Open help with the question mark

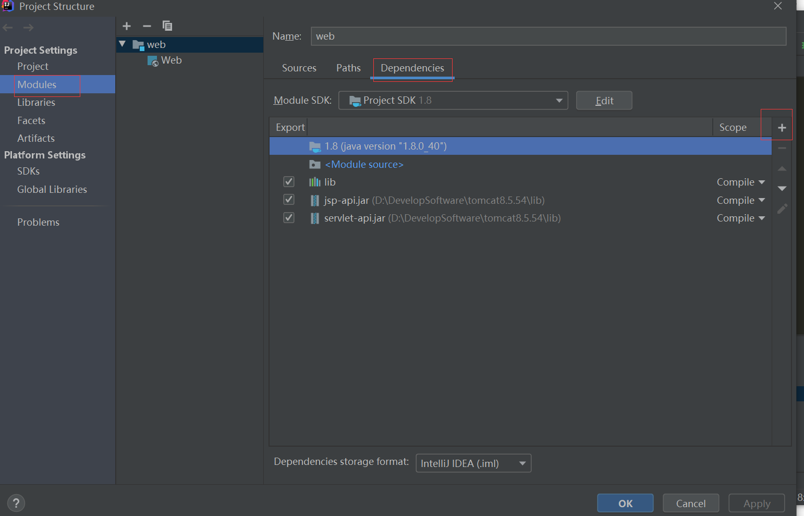16,503
